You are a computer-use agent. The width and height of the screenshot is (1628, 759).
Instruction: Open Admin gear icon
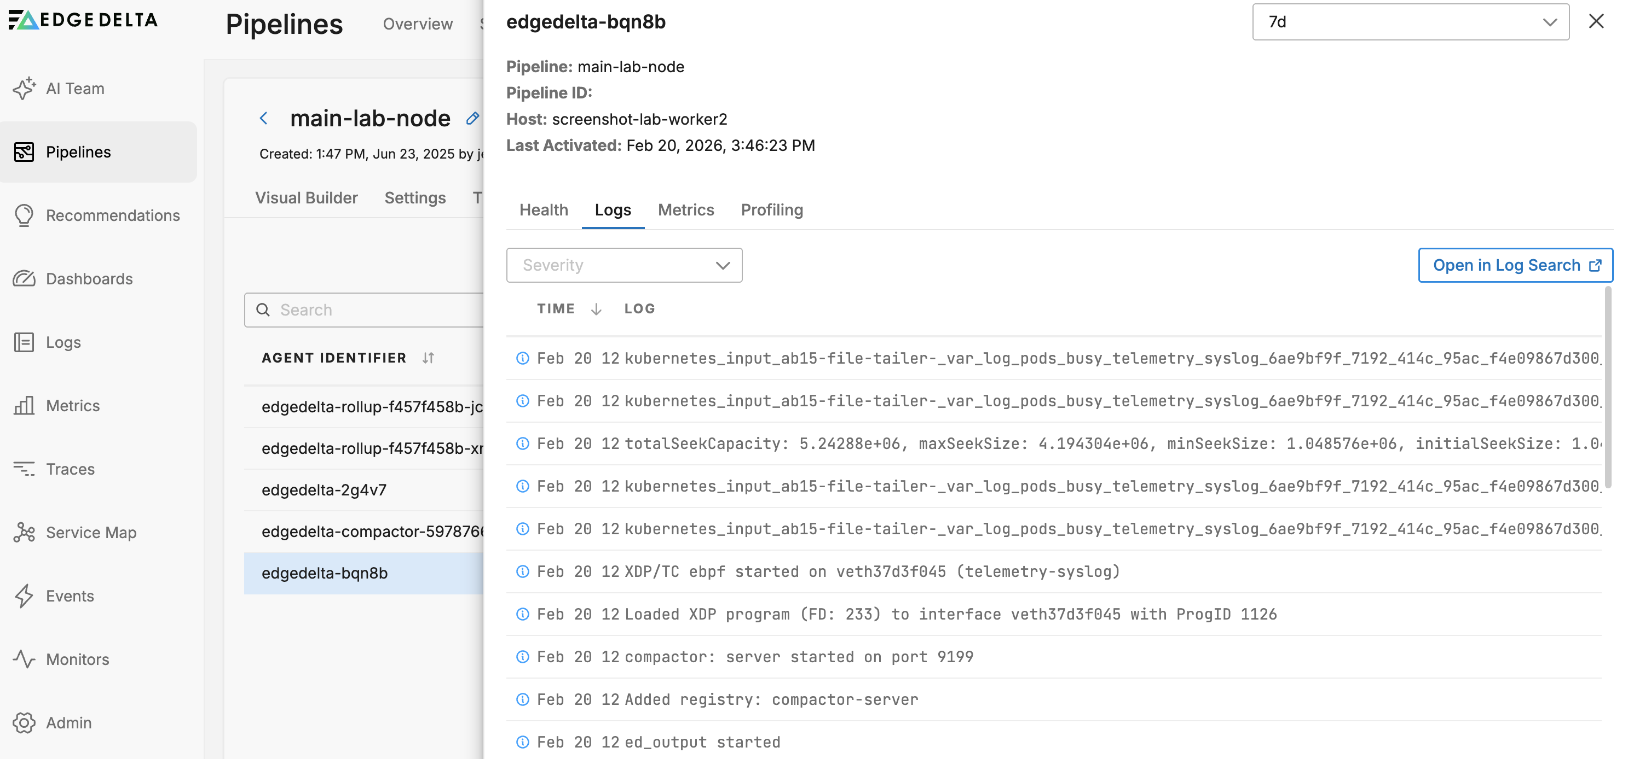click(x=24, y=722)
